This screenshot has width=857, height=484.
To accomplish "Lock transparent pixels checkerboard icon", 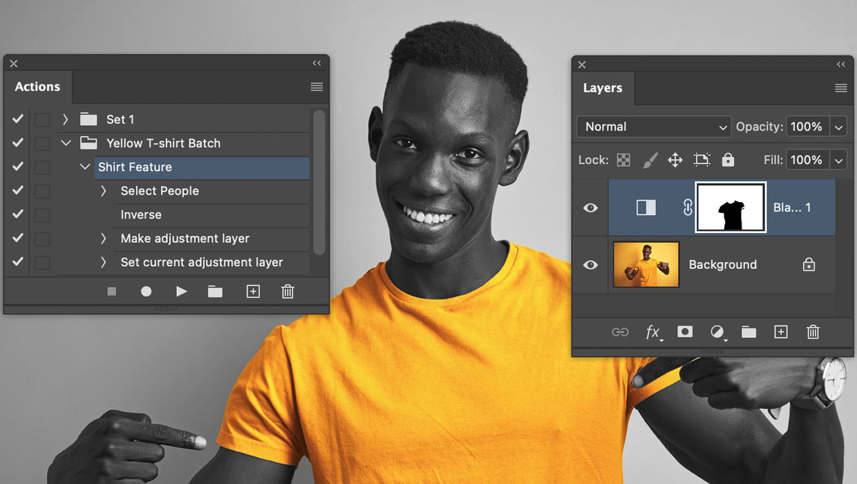I will click(x=623, y=160).
